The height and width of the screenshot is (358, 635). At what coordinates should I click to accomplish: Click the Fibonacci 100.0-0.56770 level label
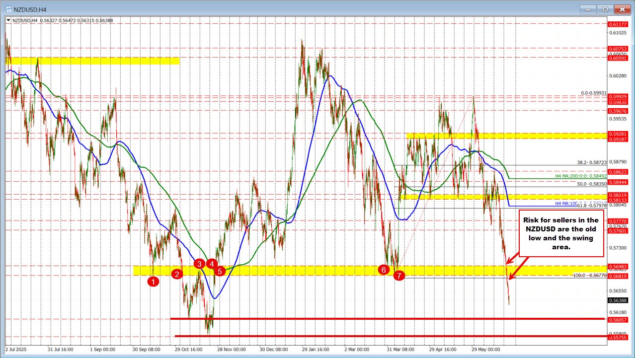pyautogui.click(x=589, y=275)
